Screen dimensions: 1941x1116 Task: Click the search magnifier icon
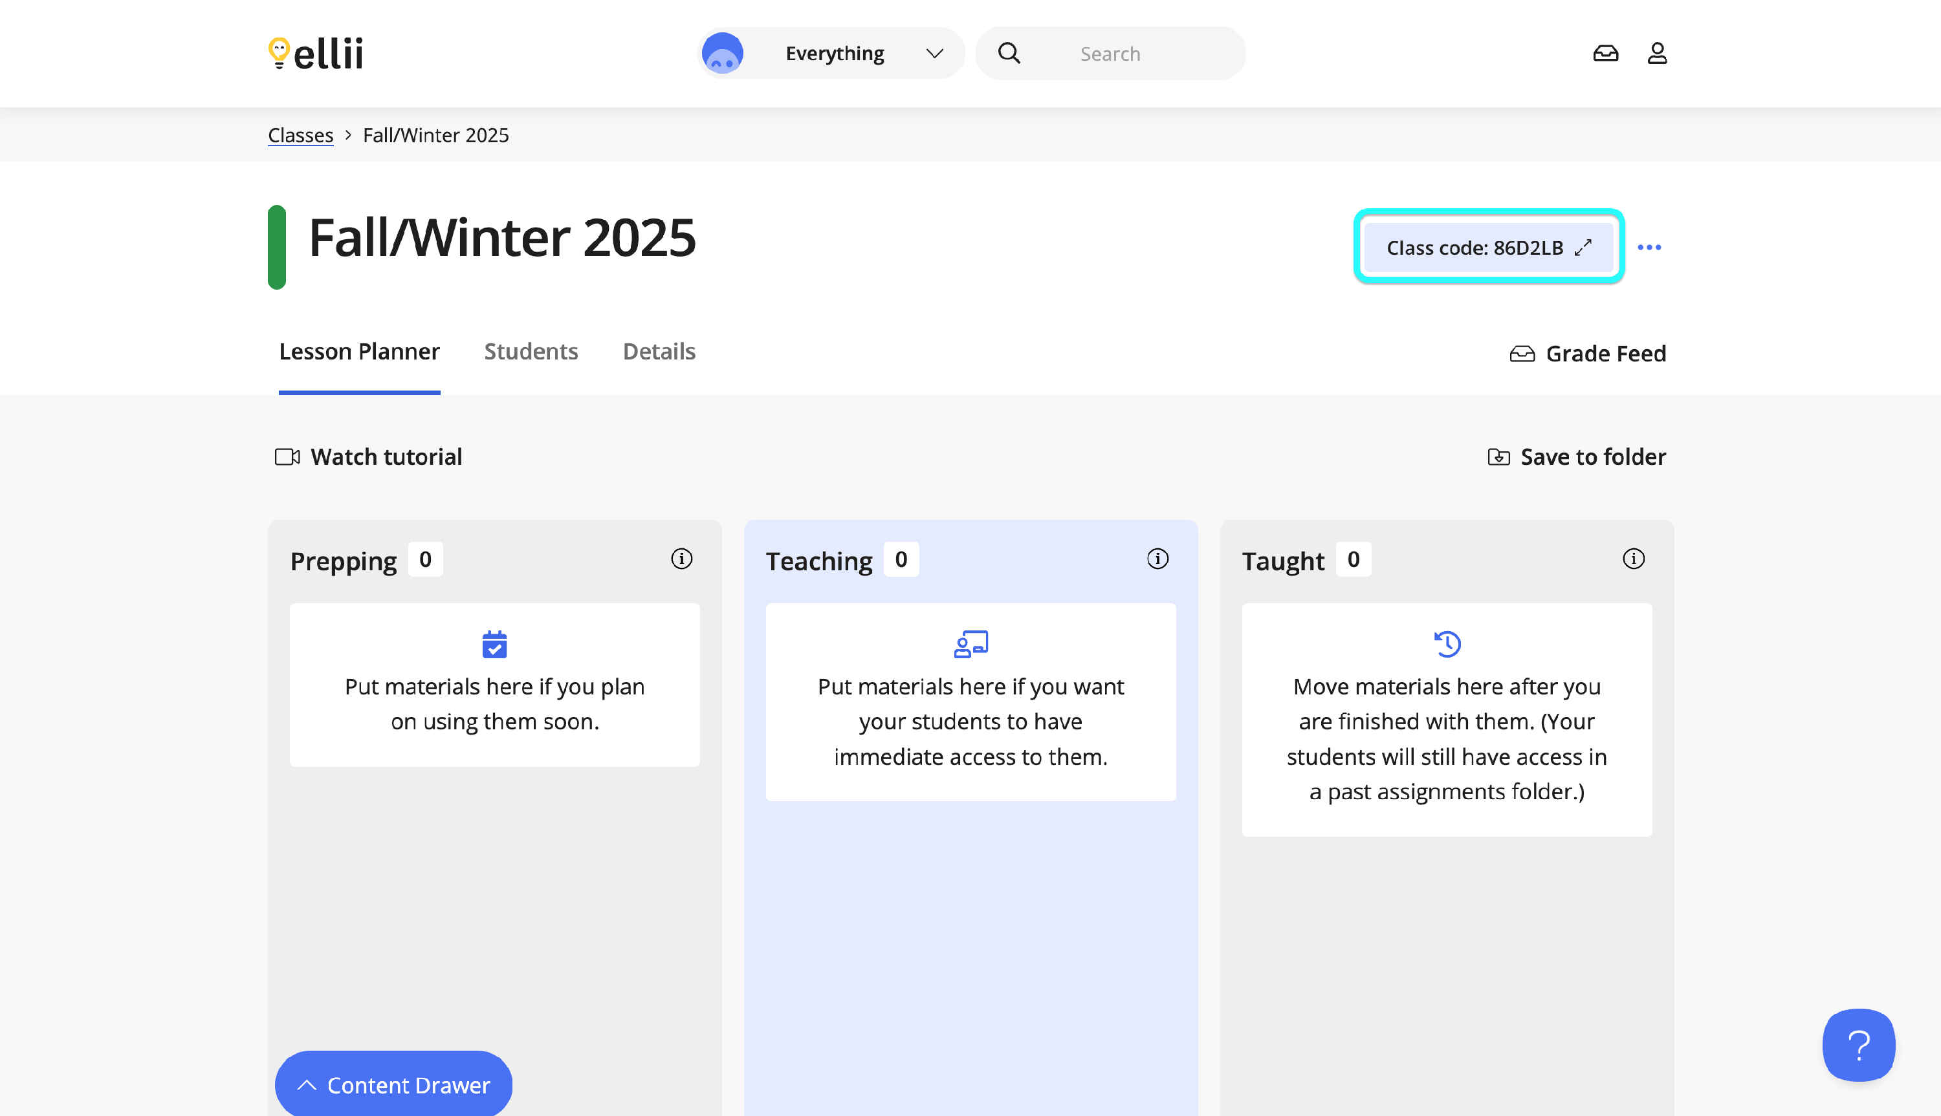[1009, 54]
